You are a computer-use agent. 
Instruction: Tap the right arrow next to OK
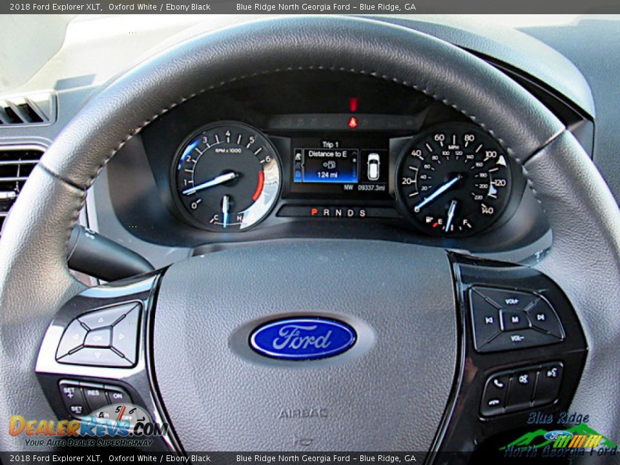[x=123, y=336]
